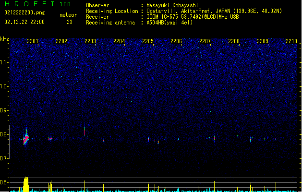Click the large pink meteor echo near 2201

click(x=26, y=139)
